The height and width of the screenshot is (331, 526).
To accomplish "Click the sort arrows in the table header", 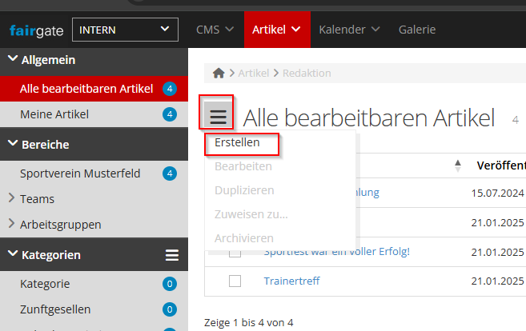I will (458, 165).
